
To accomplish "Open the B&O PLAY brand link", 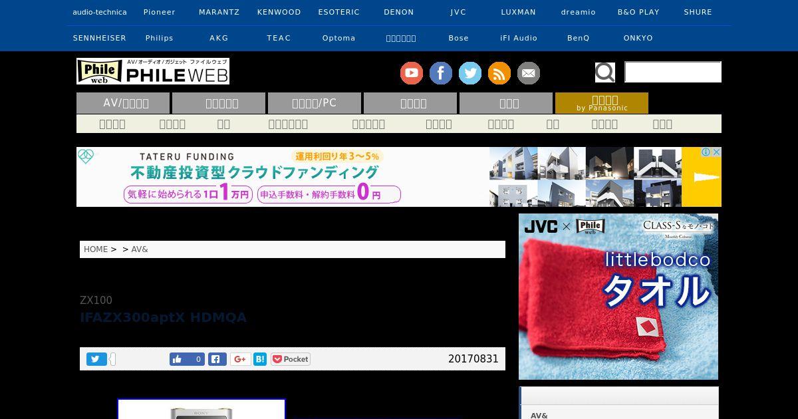I will [x=638, y=12].
